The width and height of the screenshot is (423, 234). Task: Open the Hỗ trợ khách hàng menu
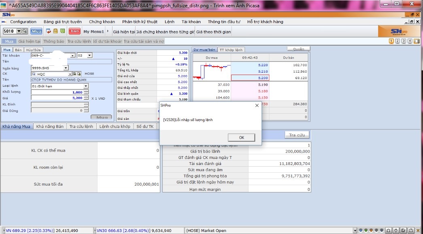coord(265,22)
